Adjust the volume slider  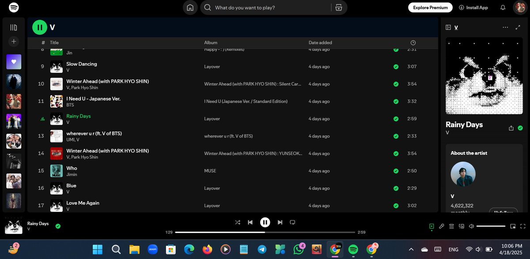click(x=491, y=226)
